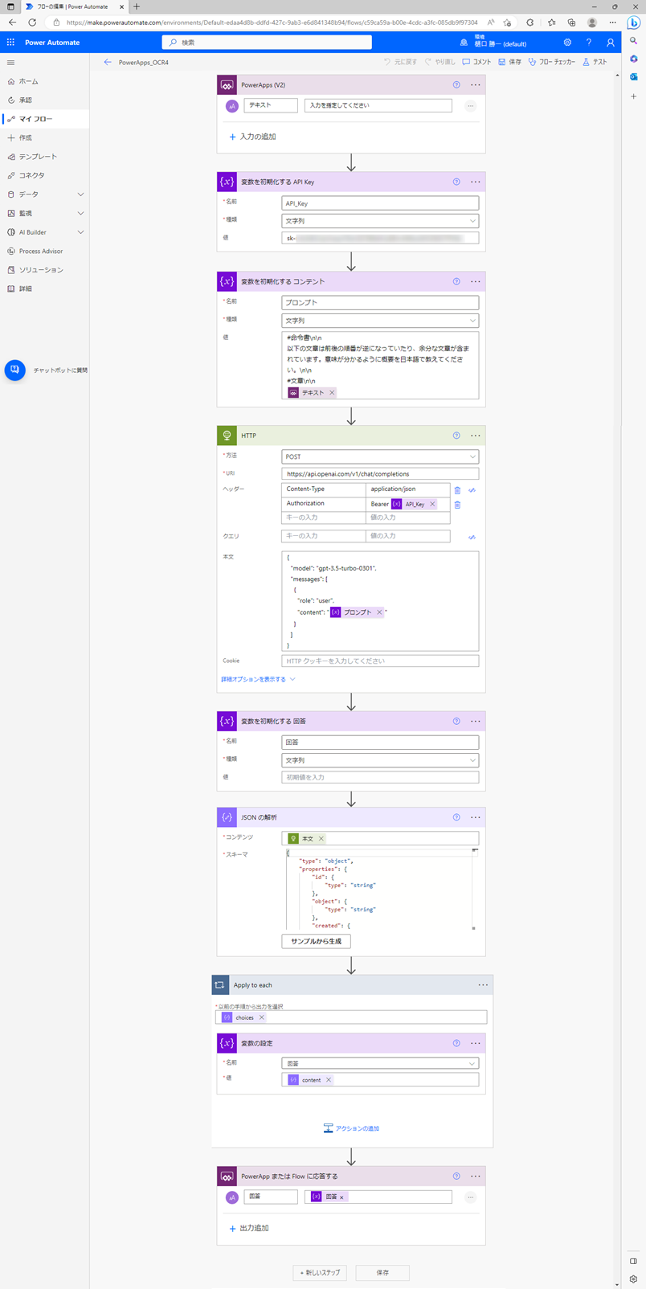Open more menu on Apply to each

coord(483,985)
